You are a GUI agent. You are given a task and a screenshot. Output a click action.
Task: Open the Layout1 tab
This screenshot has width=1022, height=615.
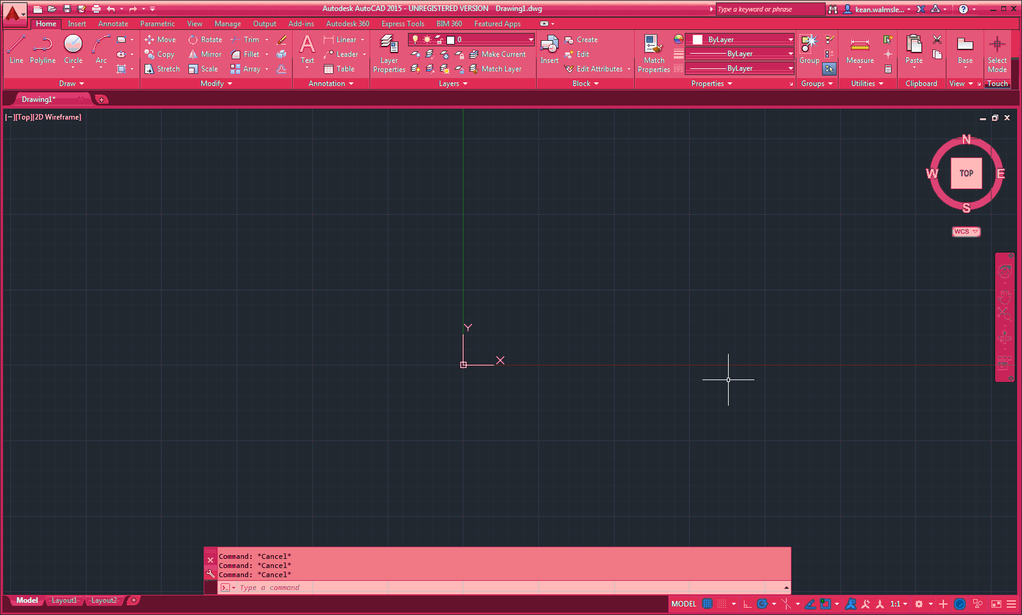click(x=64, y=600)
